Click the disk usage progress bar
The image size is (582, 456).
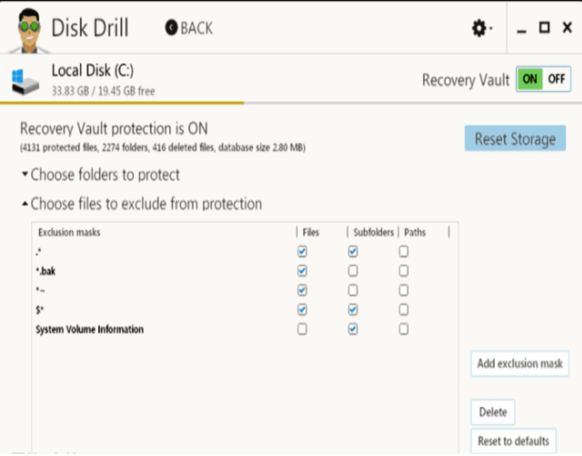coord(291,103)
